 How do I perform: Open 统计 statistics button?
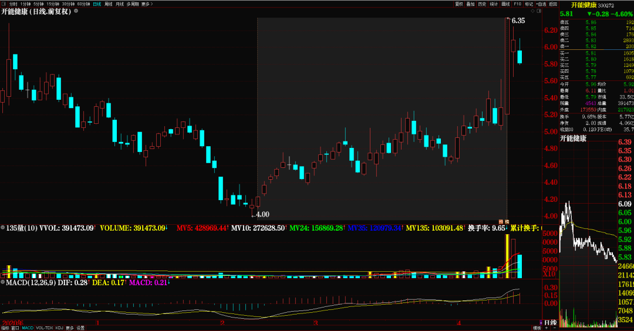coord(494,4)
